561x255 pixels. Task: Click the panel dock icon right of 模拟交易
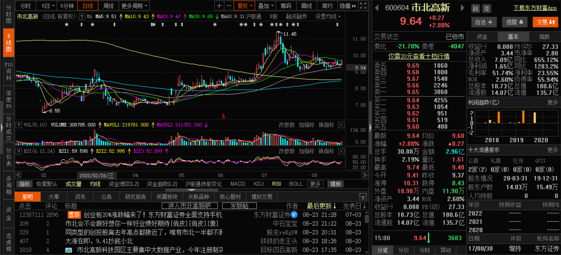[363, 197]
